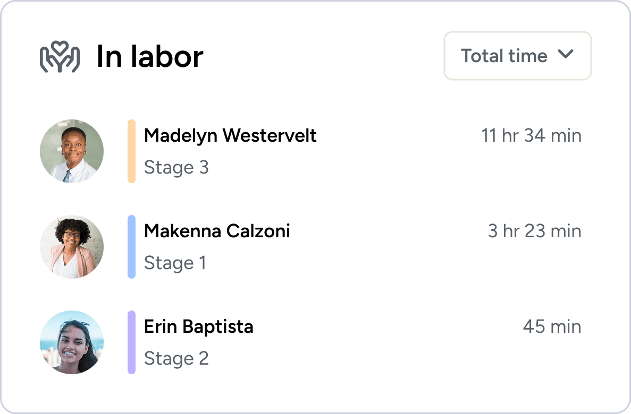631x414 pixels.
Task: Select the Total time sort option
Action: (504, 56)
